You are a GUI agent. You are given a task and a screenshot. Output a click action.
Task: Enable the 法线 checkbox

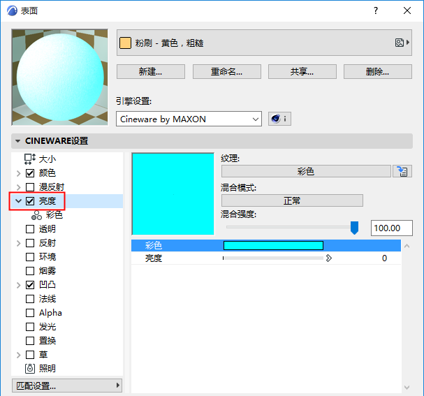pyautogui.click(x=30, y=299)
